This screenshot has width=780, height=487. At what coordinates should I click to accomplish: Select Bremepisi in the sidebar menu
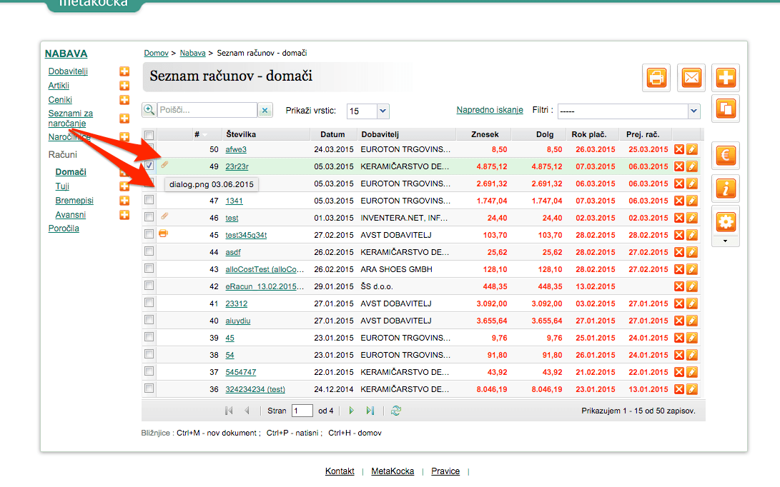tap(74, 200)
